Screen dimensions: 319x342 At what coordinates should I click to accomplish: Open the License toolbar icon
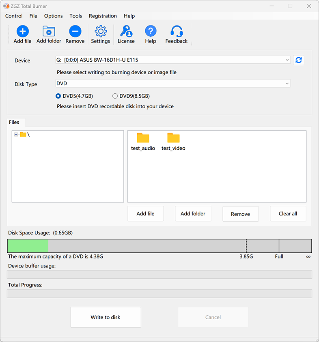click(126, 34)
